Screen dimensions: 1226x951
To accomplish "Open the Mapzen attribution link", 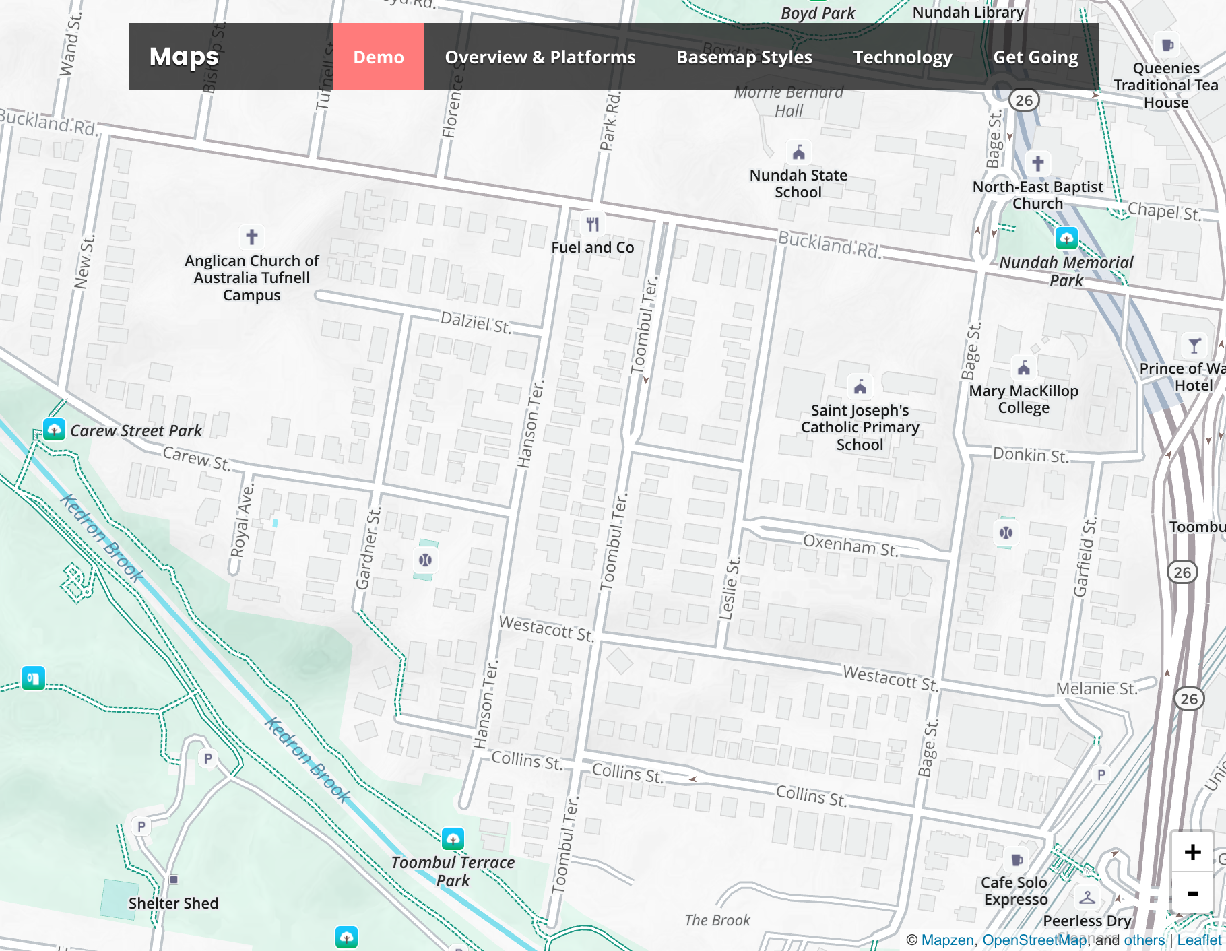I will coord(947,940).
